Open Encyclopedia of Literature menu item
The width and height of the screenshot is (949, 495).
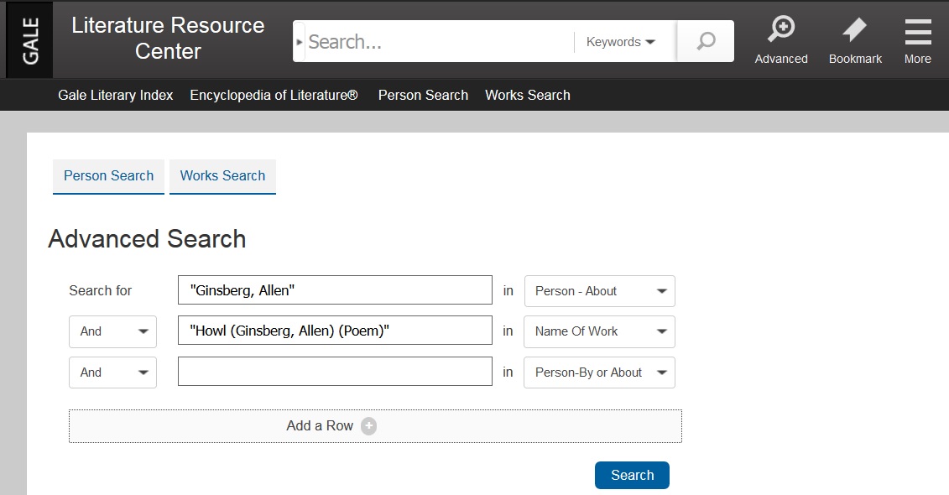coord(274,95)
